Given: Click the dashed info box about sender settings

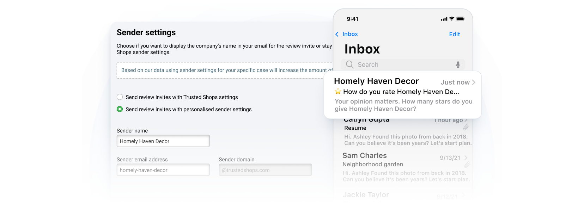Looking at the screenshot, I should tap(225, 70).
